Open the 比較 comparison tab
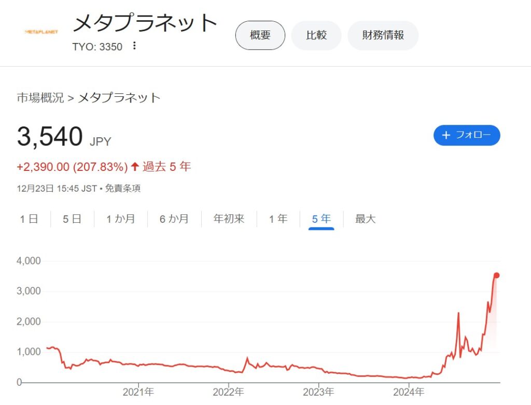 pyautogui.click(x=316, y=35)
